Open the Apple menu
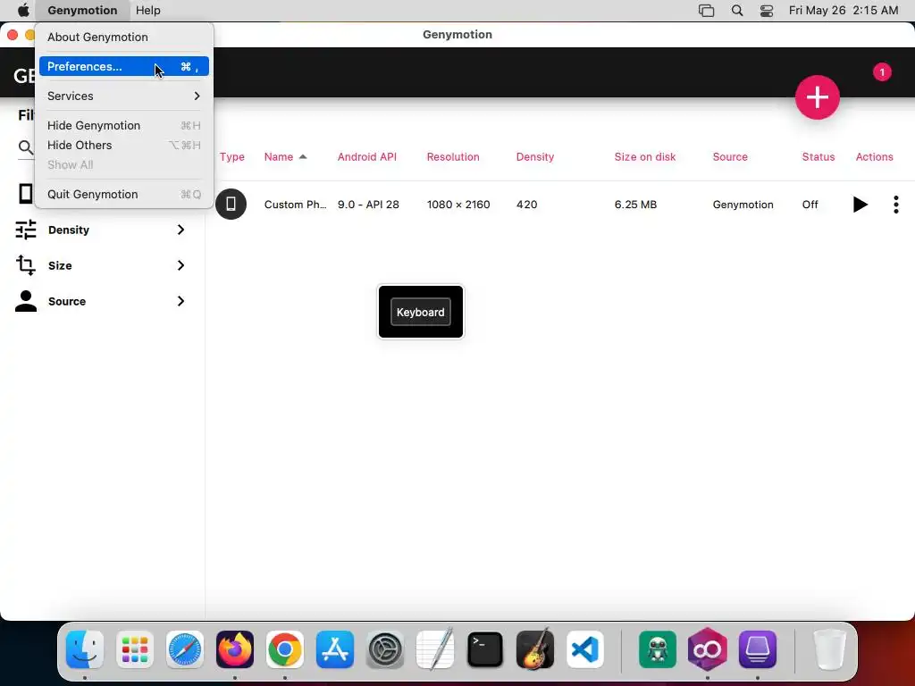The width and height of the screenshot is (915, 686). [x=23, y=11]
